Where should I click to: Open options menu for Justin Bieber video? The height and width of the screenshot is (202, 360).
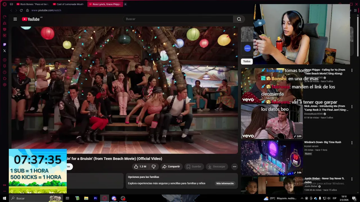352,179
